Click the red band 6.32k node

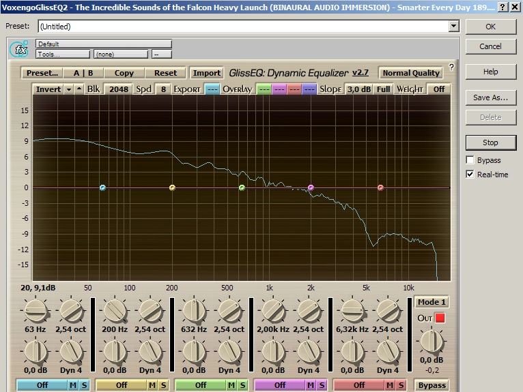(380, 188)
